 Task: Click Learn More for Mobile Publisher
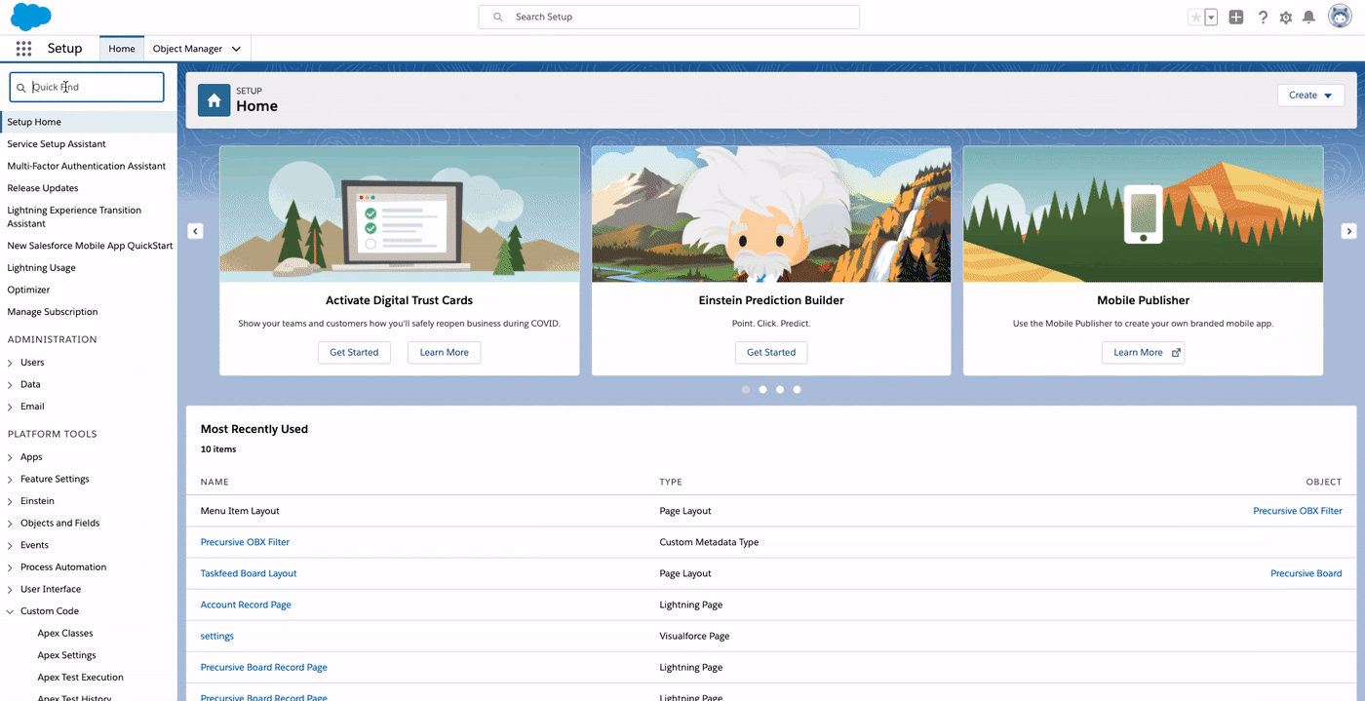pos(1143,352)
